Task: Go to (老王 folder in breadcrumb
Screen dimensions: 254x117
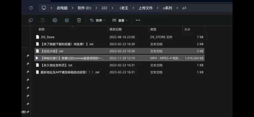Action: click(x=124, y=8)
